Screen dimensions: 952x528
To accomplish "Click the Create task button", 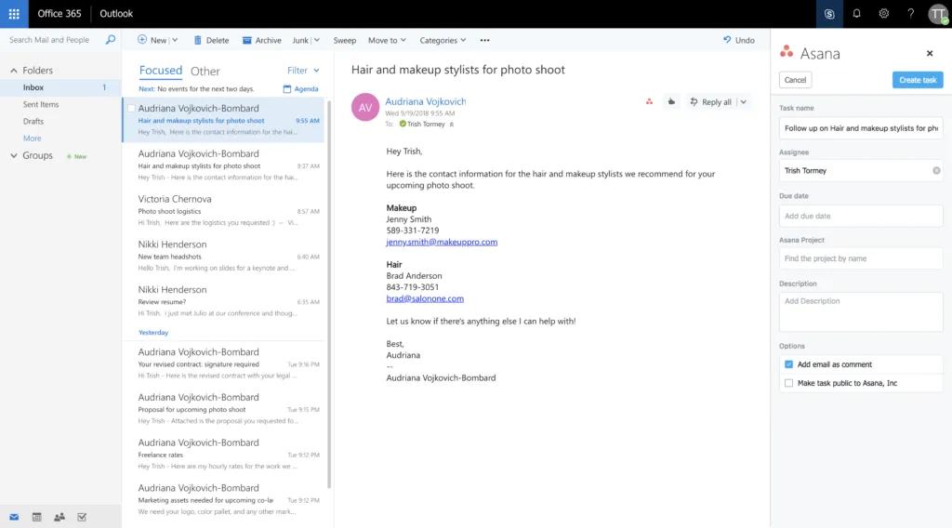I will pyautogui.click(x=917, y=80).
